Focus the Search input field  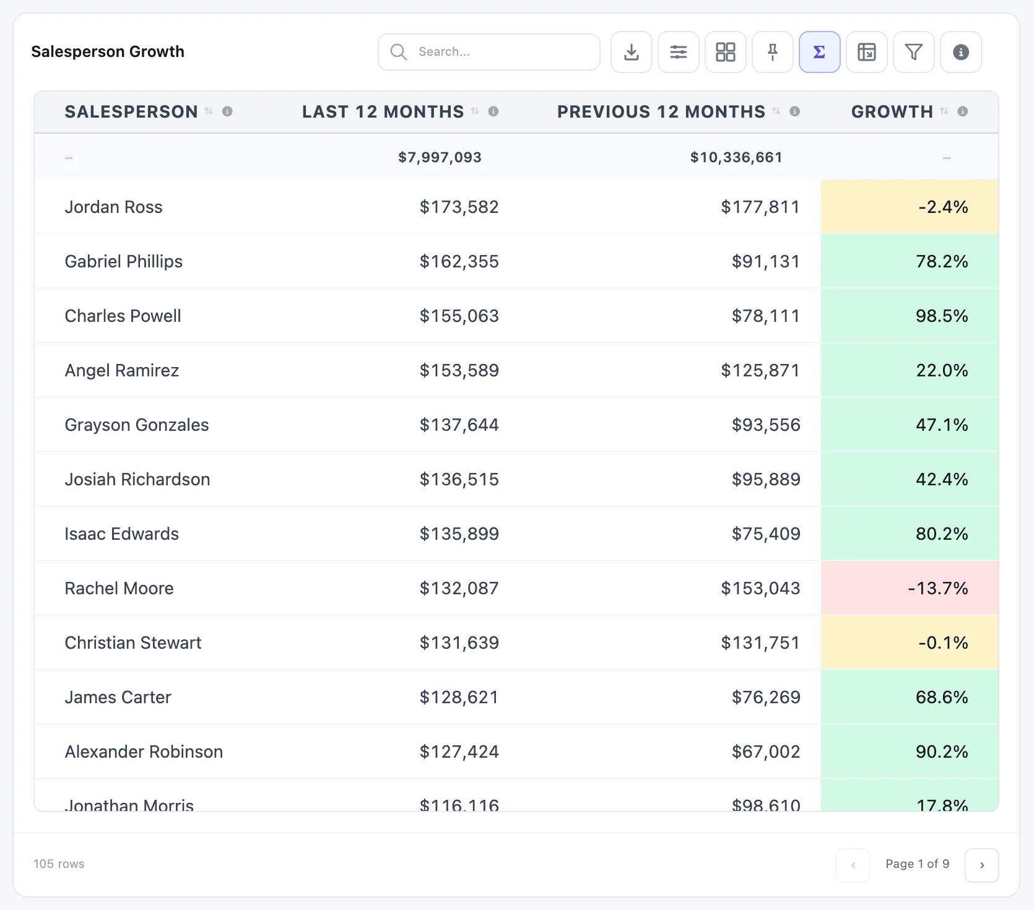click(489, 52)
